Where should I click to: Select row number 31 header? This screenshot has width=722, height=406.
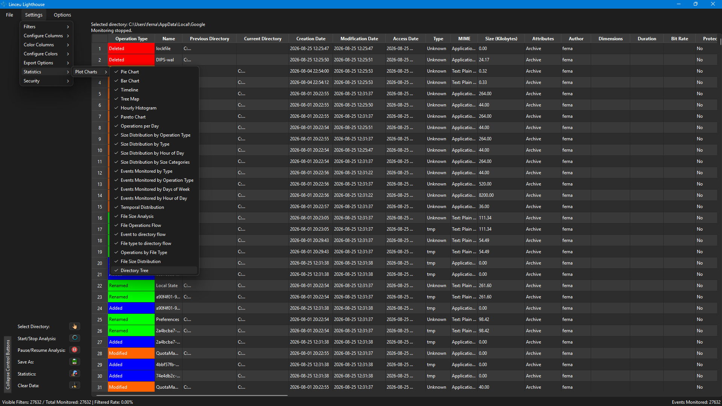coord(100,387)
